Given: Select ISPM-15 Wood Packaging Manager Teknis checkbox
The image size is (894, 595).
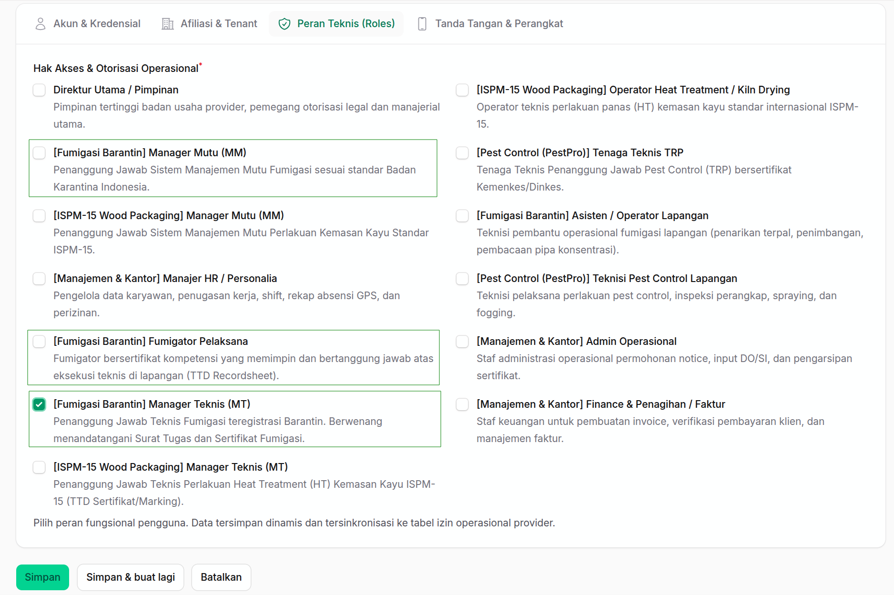Looking at the screenshot, I should tap(39, 467).
